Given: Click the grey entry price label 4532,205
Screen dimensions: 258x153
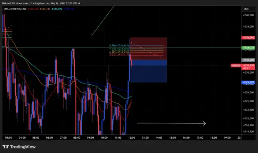Looking at the screenshot, I should (248, 60).
